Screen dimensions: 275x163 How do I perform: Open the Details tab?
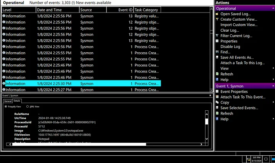pos(17,101)
